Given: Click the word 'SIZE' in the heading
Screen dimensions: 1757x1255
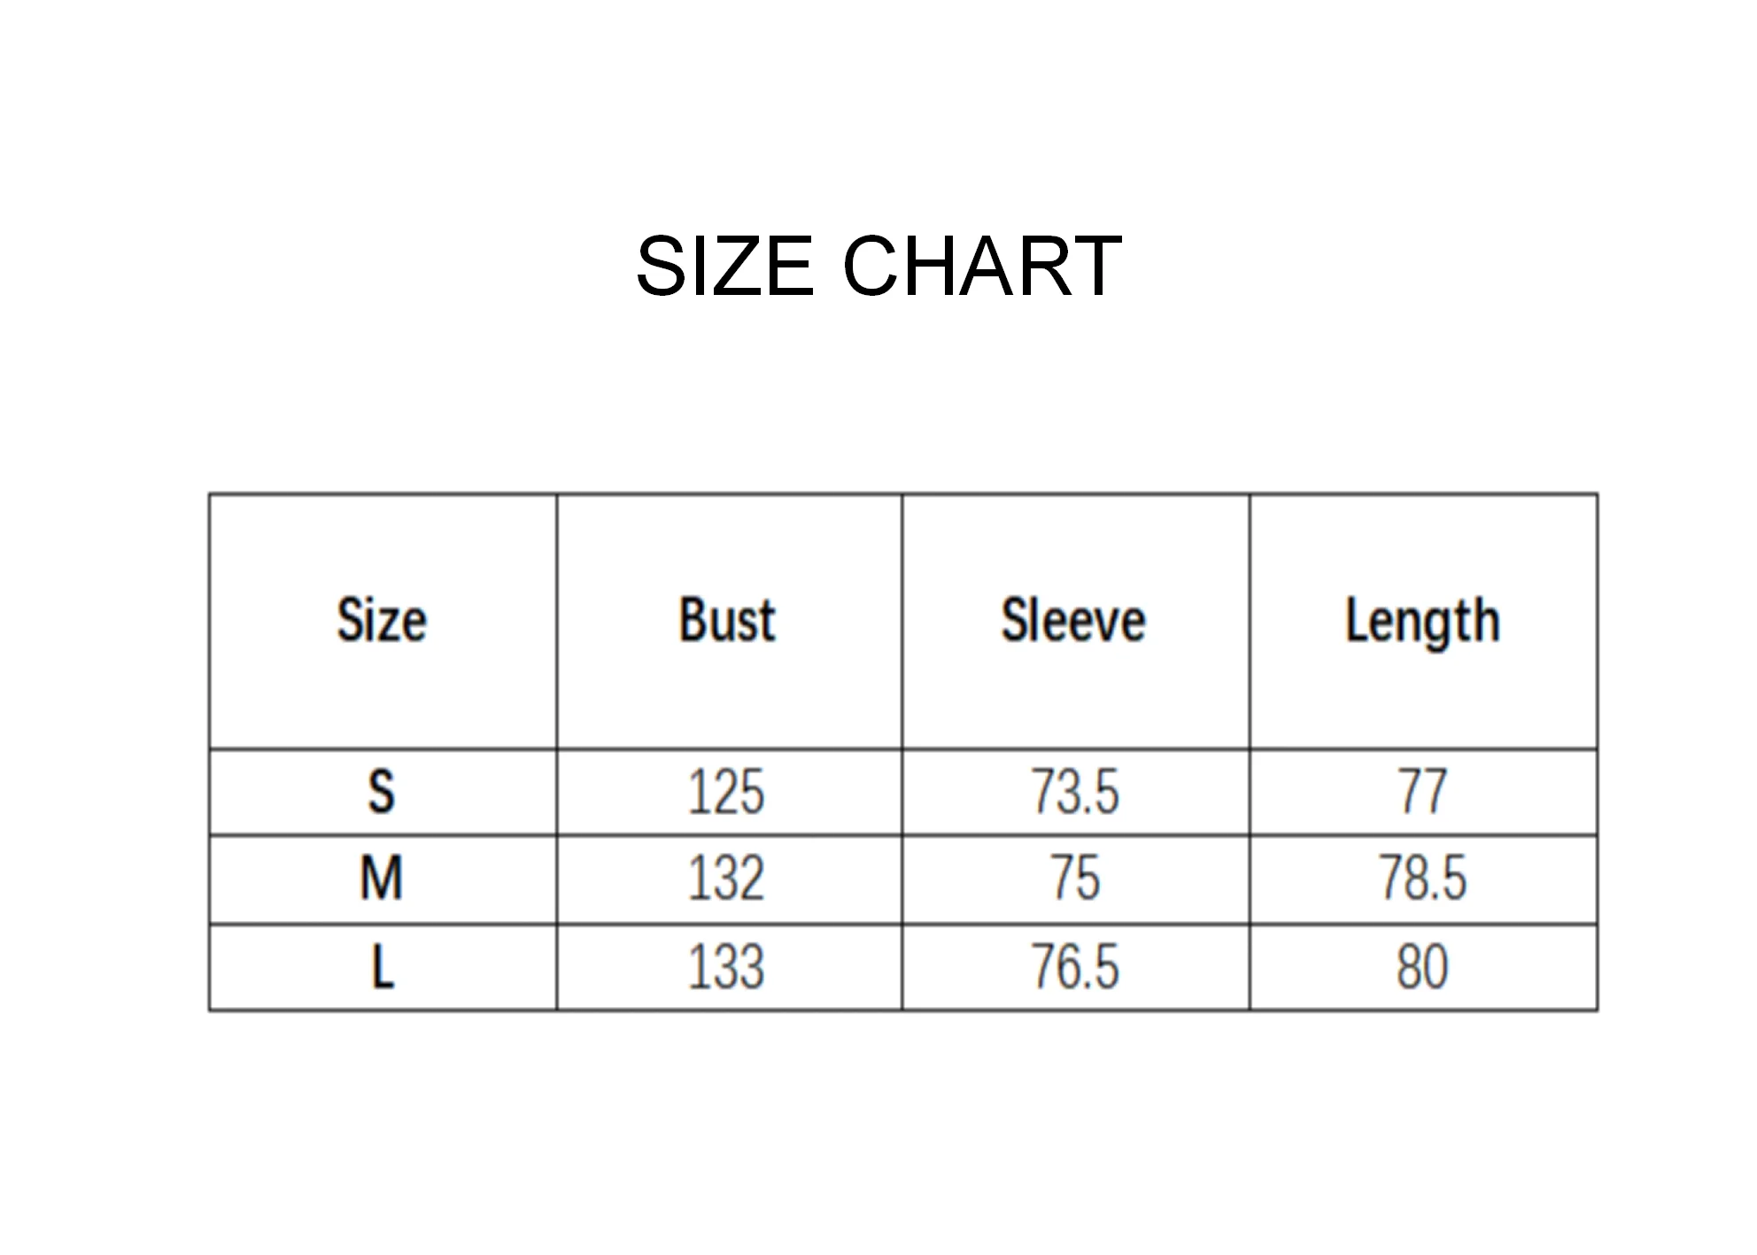Looking at the screenshot, I should [x=724, y=266].
